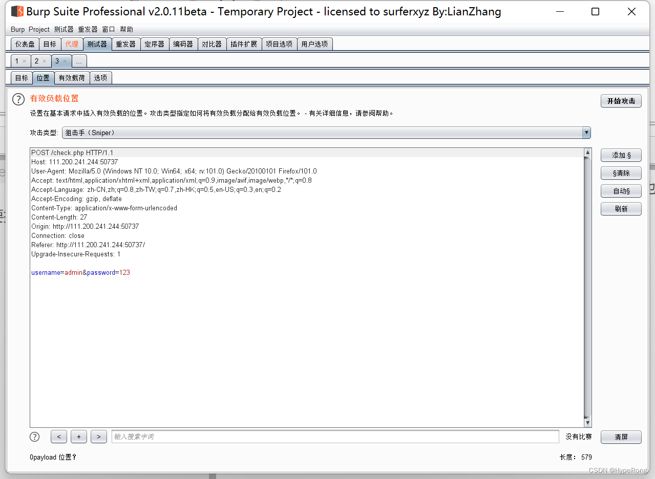Select the 测试器 main tab
655x479 pixels.
(x=97, y=44)
